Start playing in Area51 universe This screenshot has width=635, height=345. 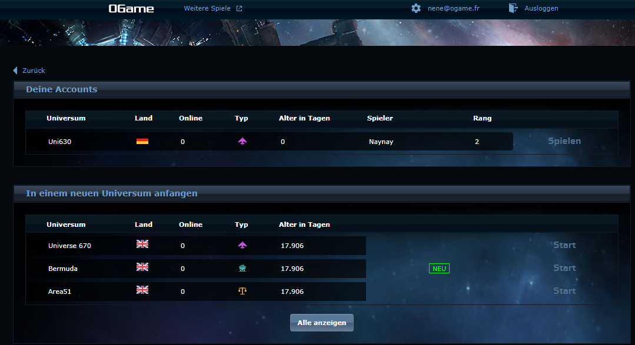pos(564,291)
